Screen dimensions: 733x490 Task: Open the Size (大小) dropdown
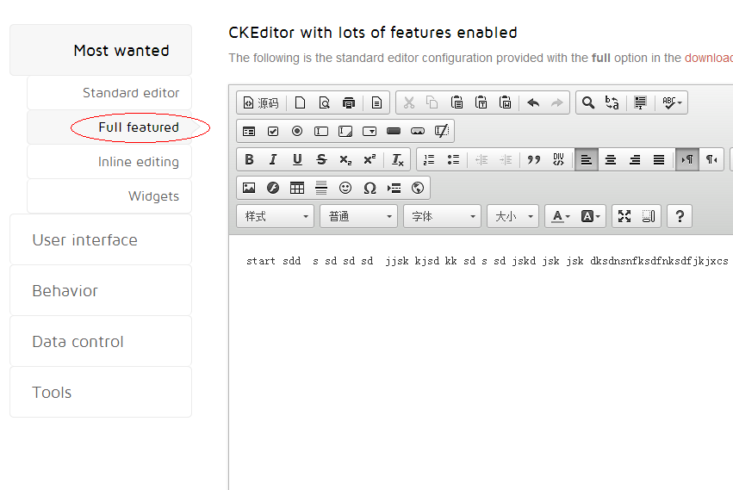point(512,216)
